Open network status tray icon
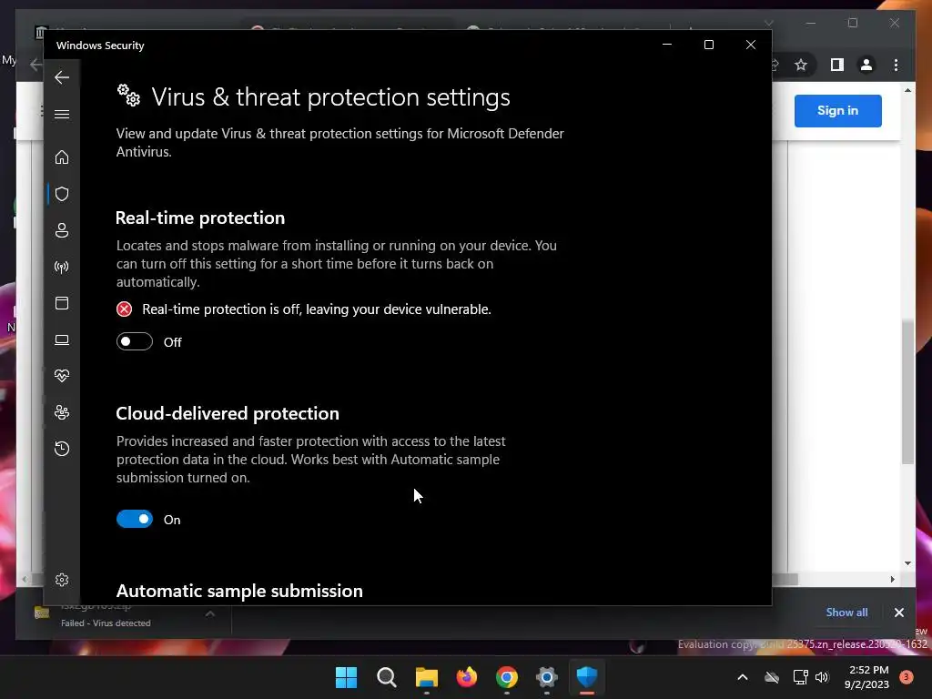The width and height of the screenshot is (932, 699). coord(800,677)
